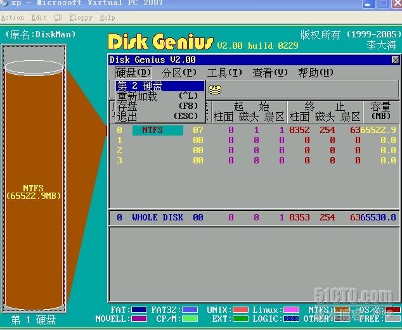
Task: Choose 退出 (ESC) menu entry
Action: point(160,117)
